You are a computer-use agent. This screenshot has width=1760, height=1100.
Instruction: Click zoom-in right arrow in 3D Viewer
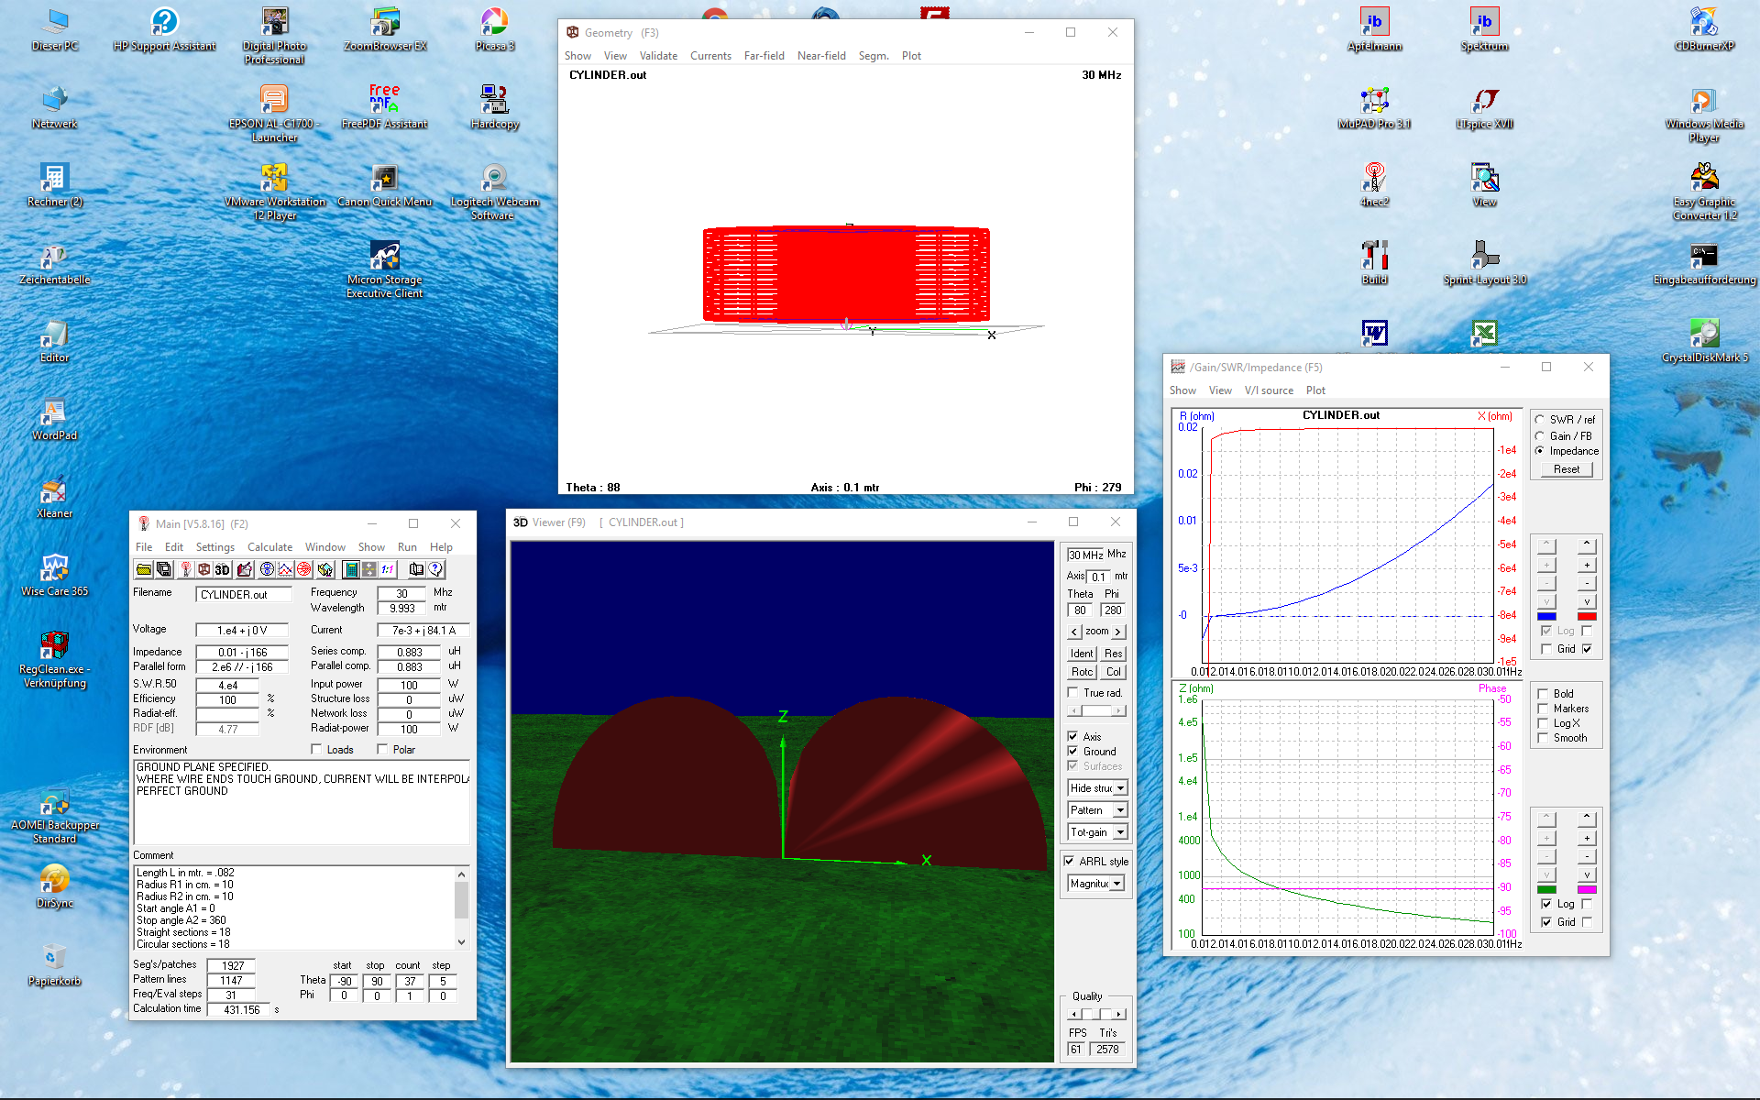[1117, 632]
